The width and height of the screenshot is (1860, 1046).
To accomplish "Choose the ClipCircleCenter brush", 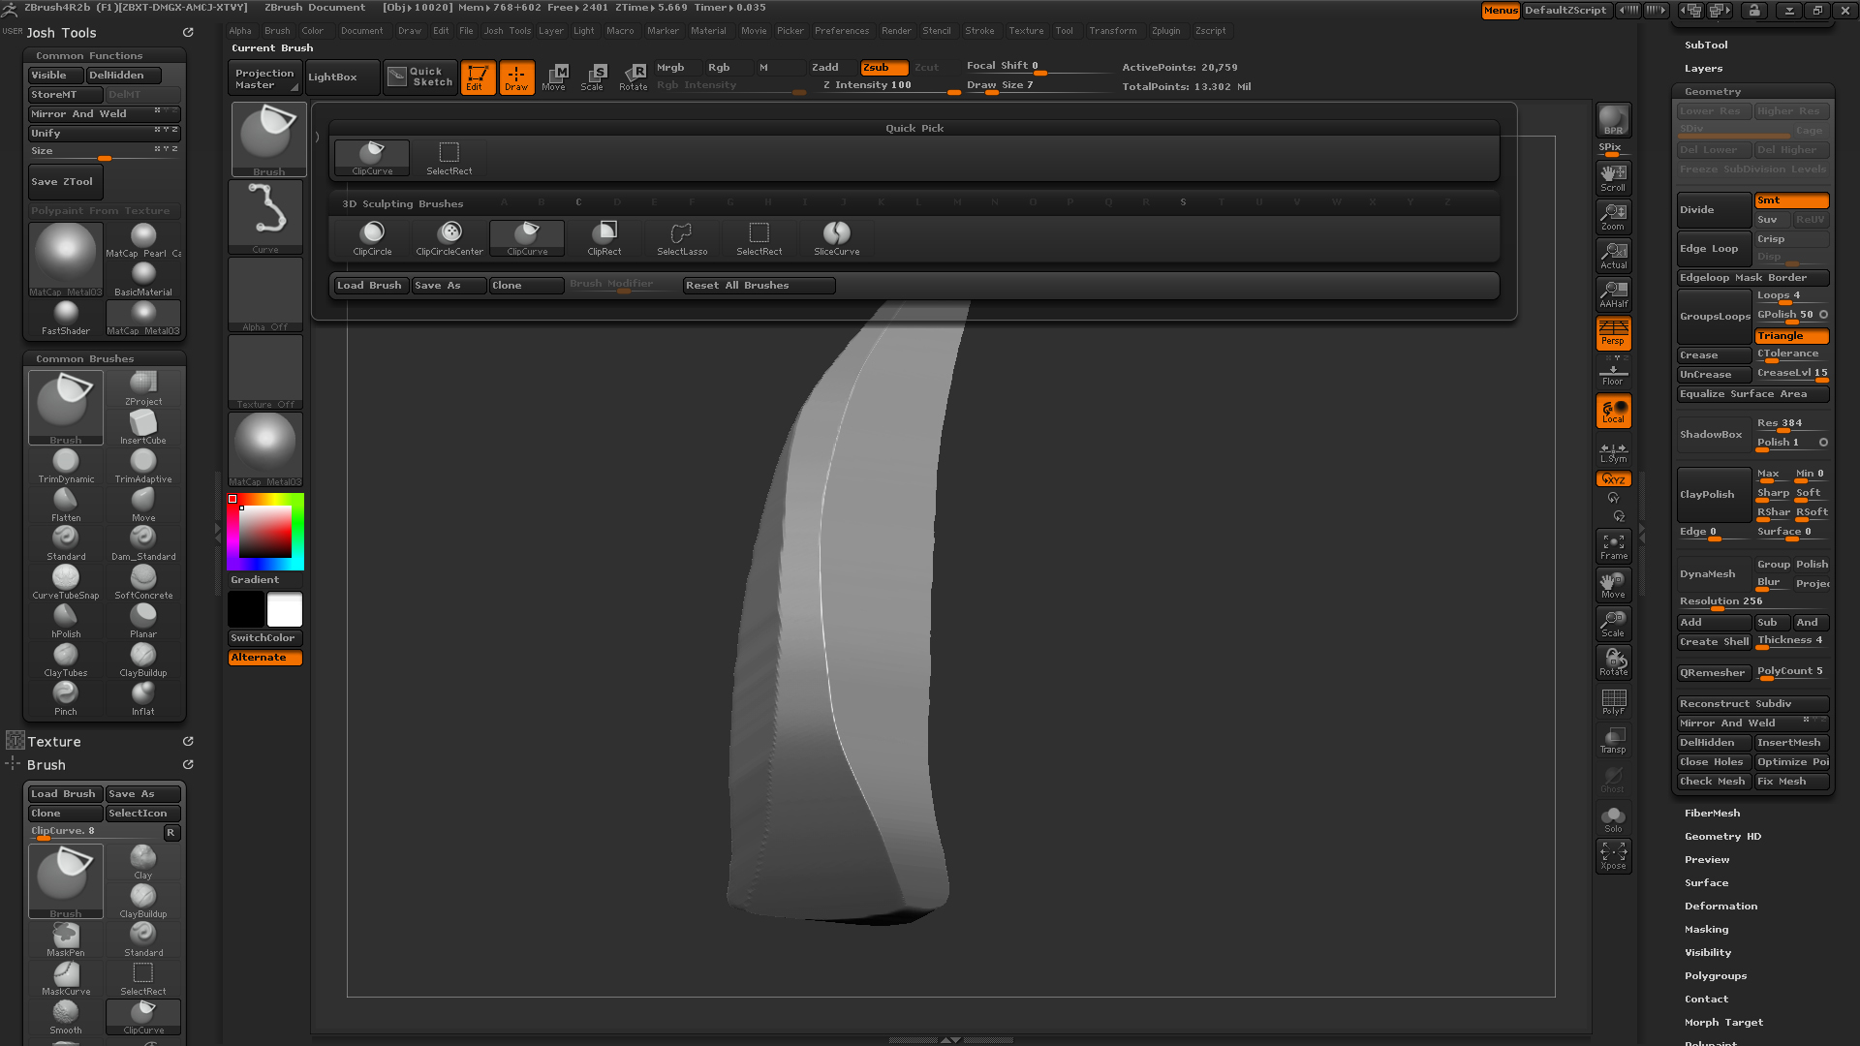I will 449,238.
